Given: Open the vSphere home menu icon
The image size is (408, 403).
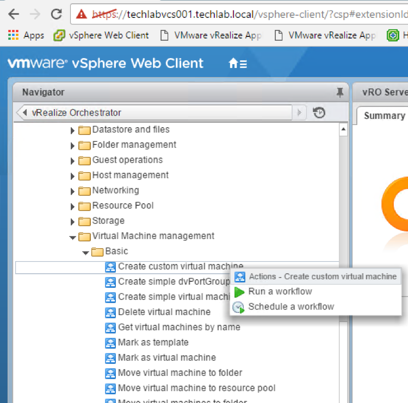Looking at the screenshot, I should (x=237, y=63).
